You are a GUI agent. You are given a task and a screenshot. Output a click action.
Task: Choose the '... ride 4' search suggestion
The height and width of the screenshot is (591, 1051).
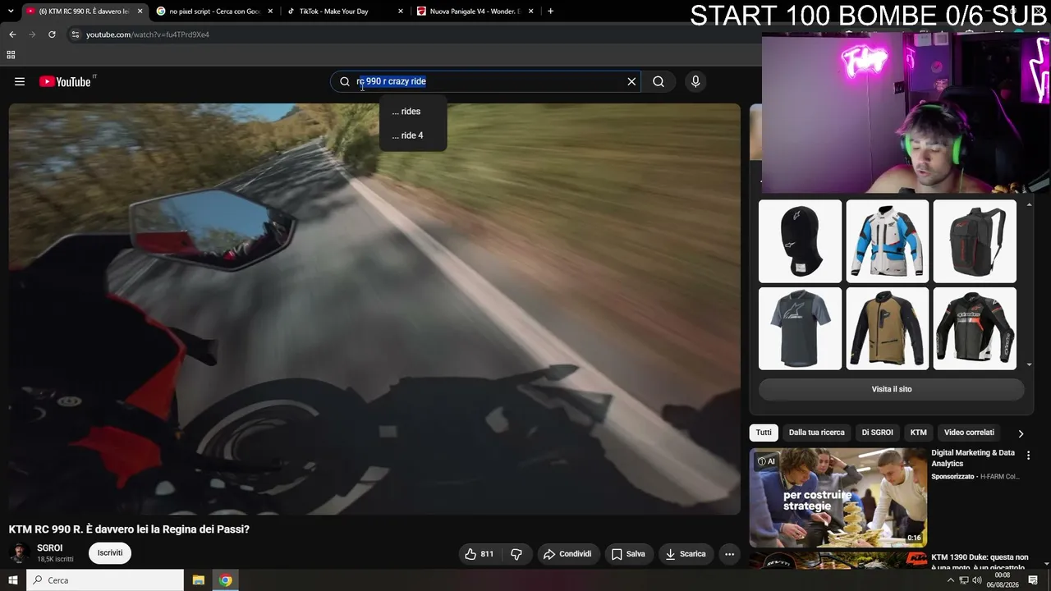(x=413, y=135)
